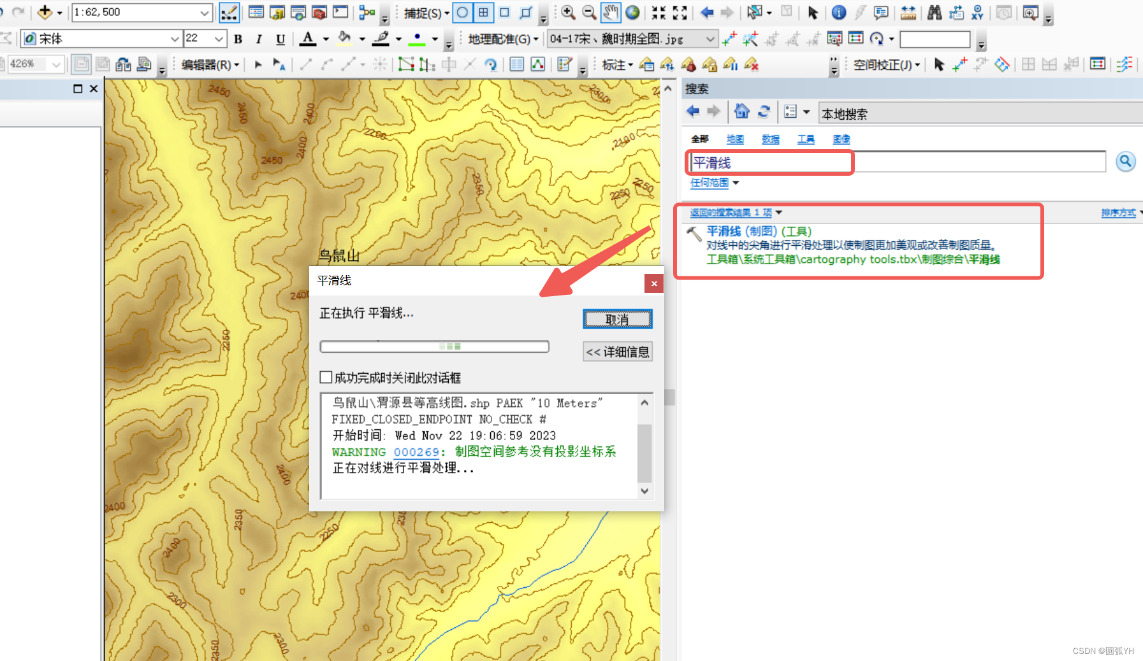
Task: Open the 编辑器(R) editor menu
Action: (210, 64)
